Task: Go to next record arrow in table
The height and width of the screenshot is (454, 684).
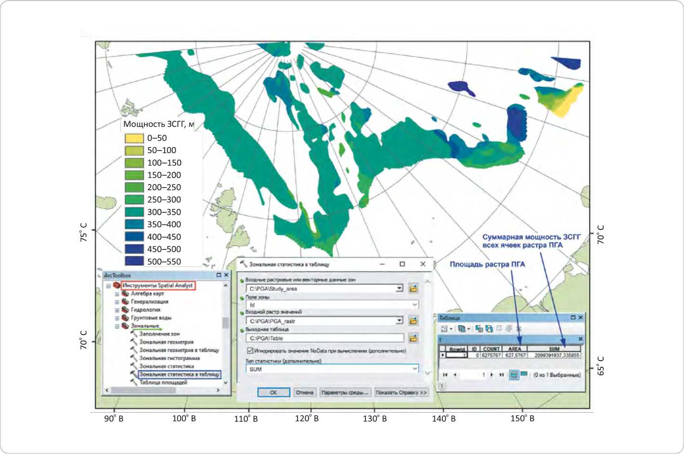Action: [491, 375]
